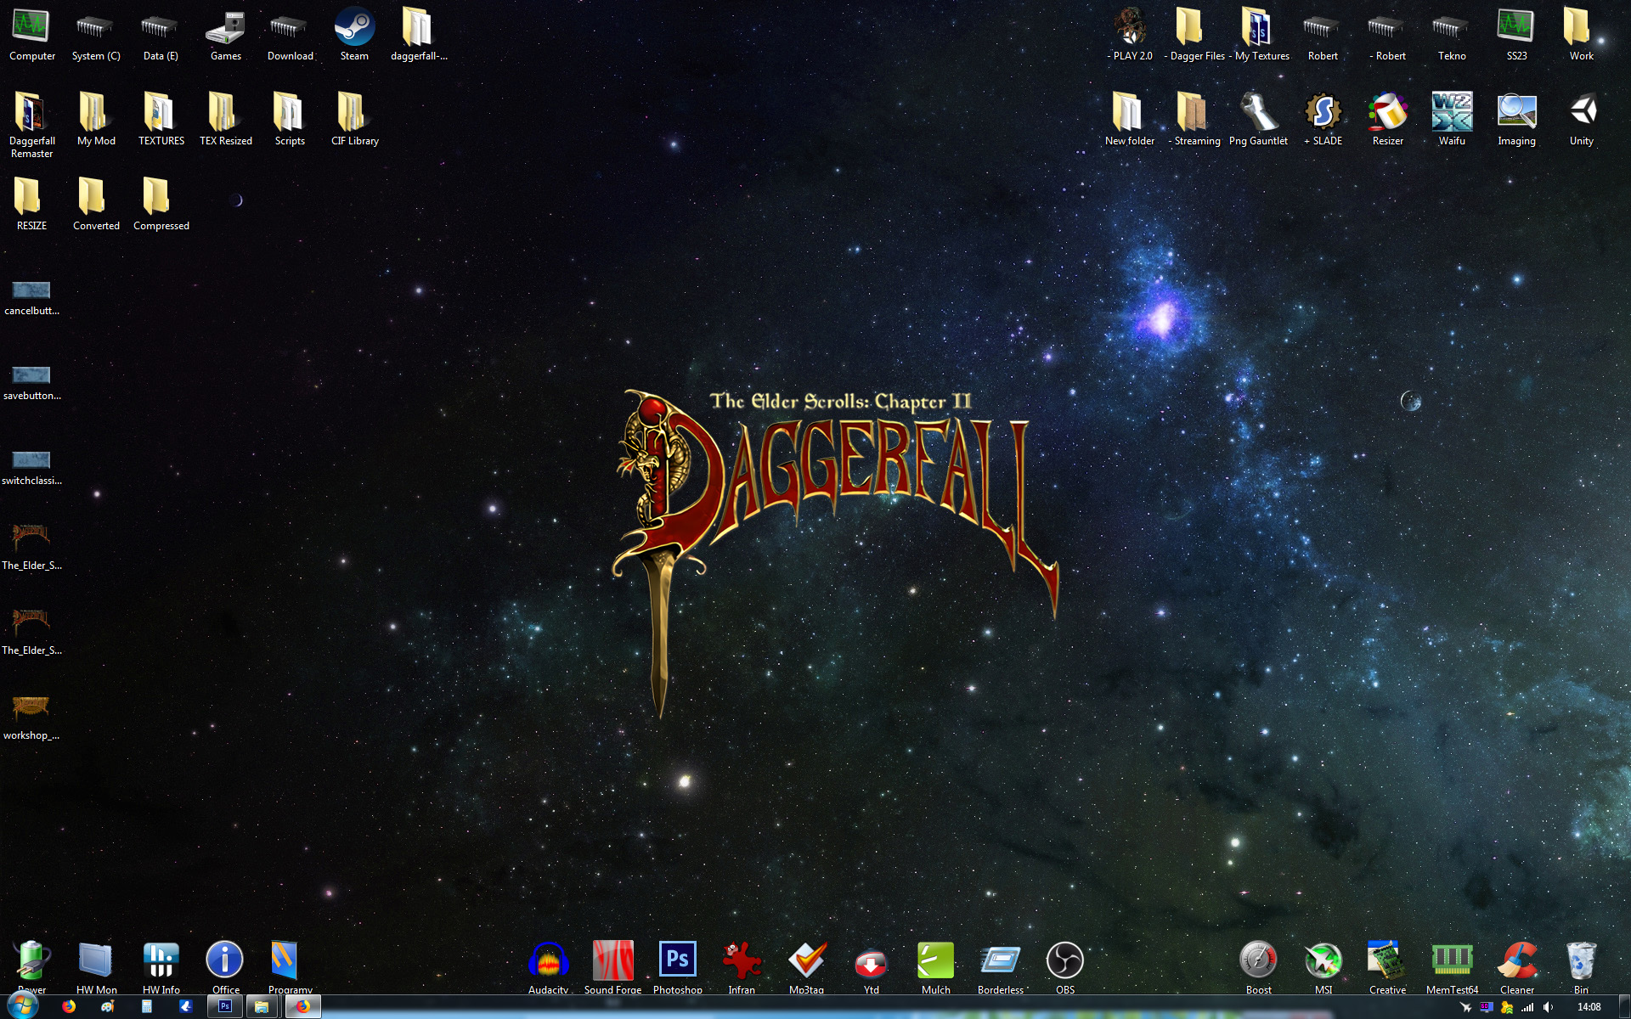Open the Imaging application icon
The image size is (1631, 1019).
tap(1516, 121)
